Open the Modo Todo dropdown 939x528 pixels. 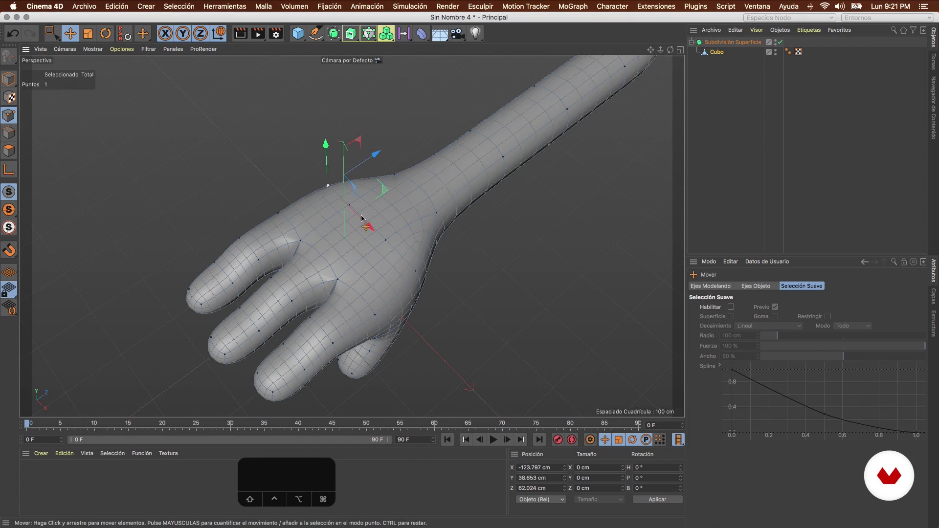point(853,326)
